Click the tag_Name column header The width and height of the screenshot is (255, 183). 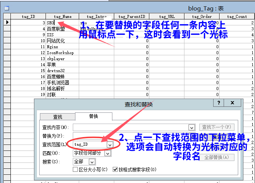(62, 16)
